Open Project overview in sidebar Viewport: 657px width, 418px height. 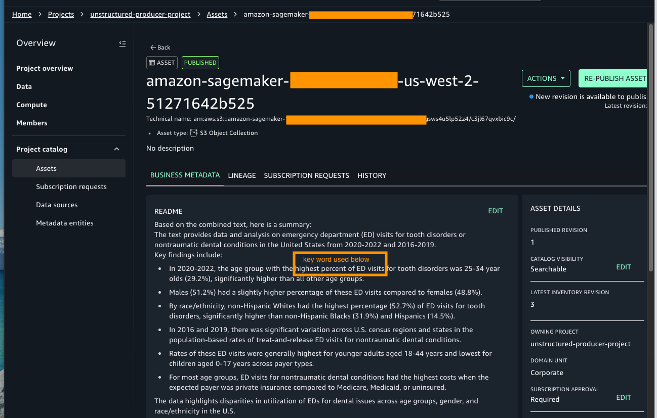pyautogui.click(x=45, y=68)
